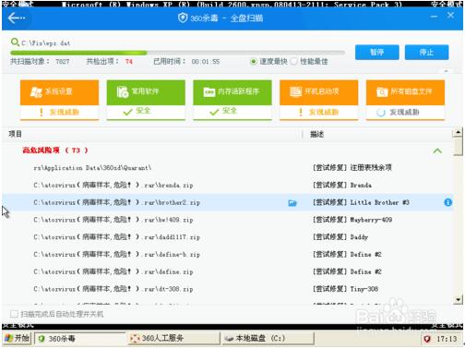
Task: Click the 360 shield logo in title bar
Action: tap(183, 18)
